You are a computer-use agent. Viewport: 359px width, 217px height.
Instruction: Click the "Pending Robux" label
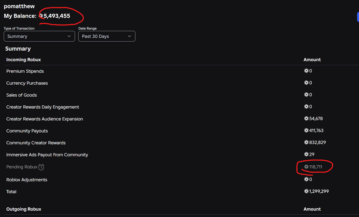point(22,167)
